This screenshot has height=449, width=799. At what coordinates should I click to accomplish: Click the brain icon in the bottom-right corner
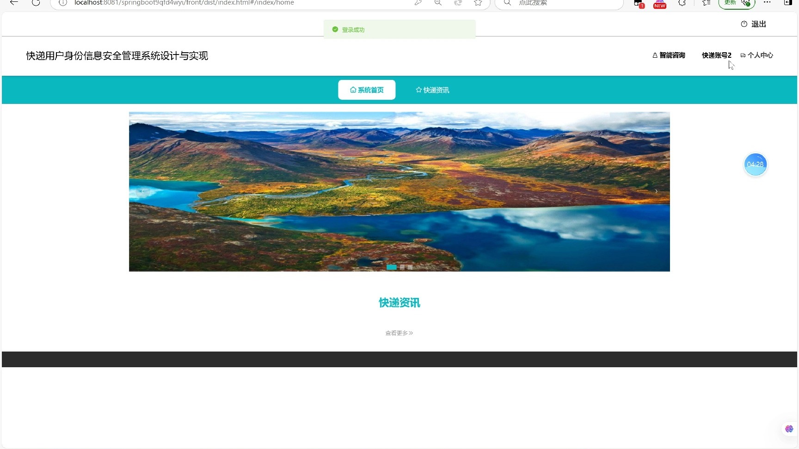[789, 429]
